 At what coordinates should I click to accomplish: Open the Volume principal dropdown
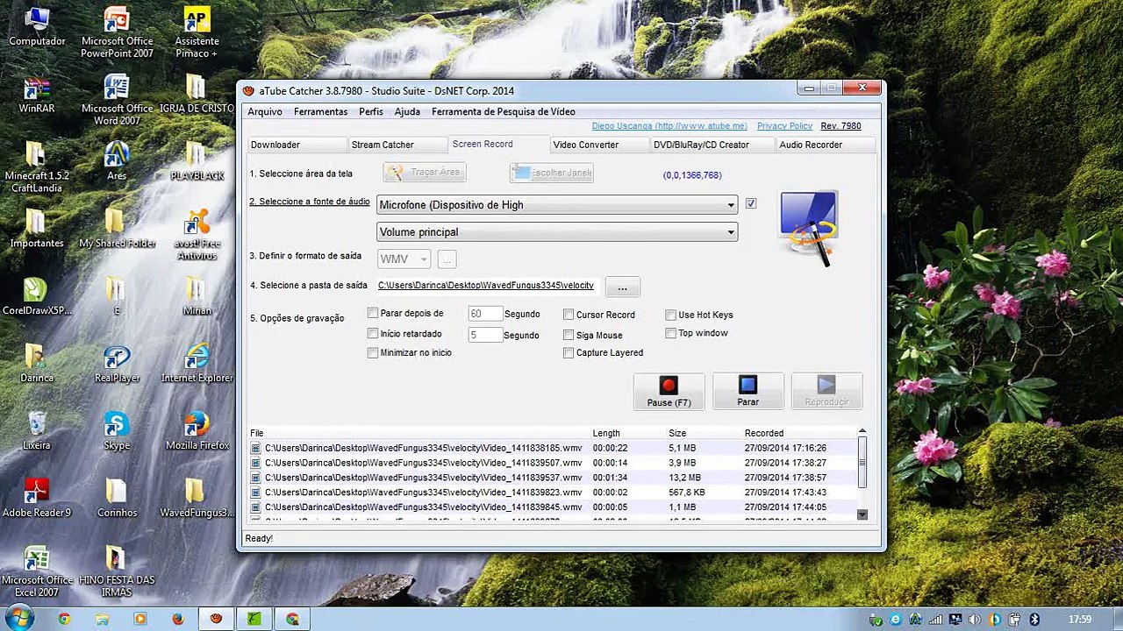coord(557,232)
